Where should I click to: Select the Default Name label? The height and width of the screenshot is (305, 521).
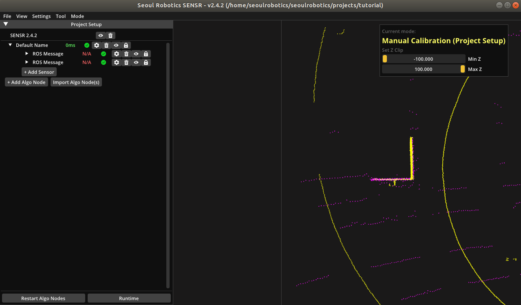[32, 45]
